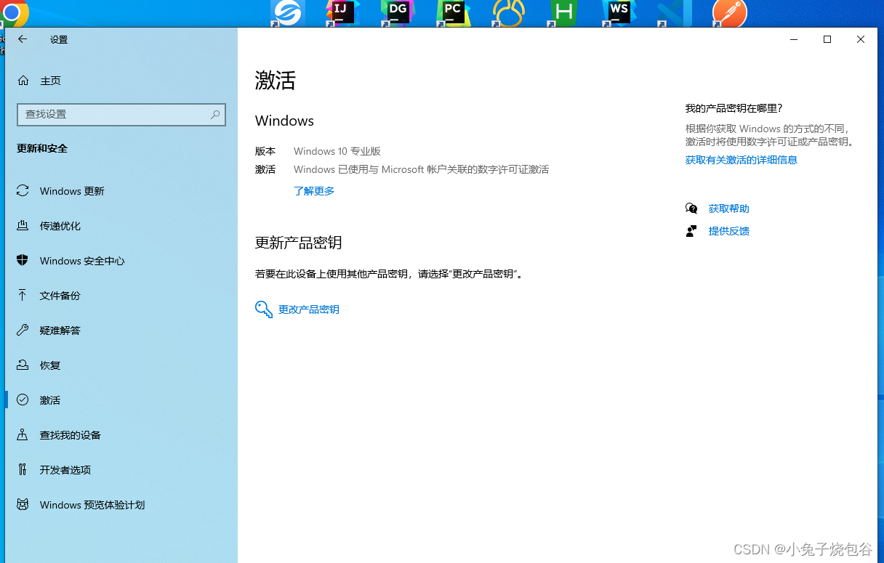The height and width of the screenshot is (563, 884).
Task: Open 主页 home in the sidebar
Action: tap(121, 81)
